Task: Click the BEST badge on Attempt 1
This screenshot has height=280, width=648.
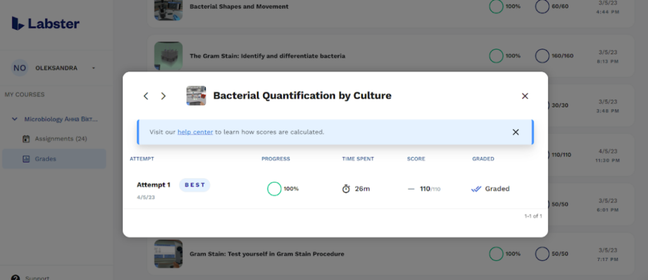Action: (194, 185)
